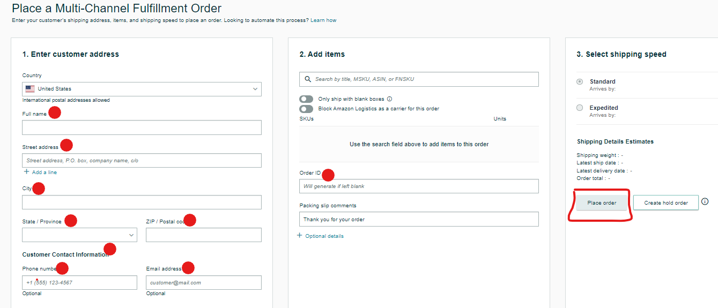Click '1. Enter customer address' heading
This screenshot has width=718, height=308.
[71, 54]
